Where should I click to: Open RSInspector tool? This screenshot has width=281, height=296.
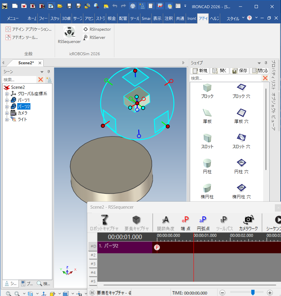[97, 29]
